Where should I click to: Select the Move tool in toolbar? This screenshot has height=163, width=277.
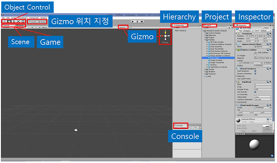click(9, 21)
